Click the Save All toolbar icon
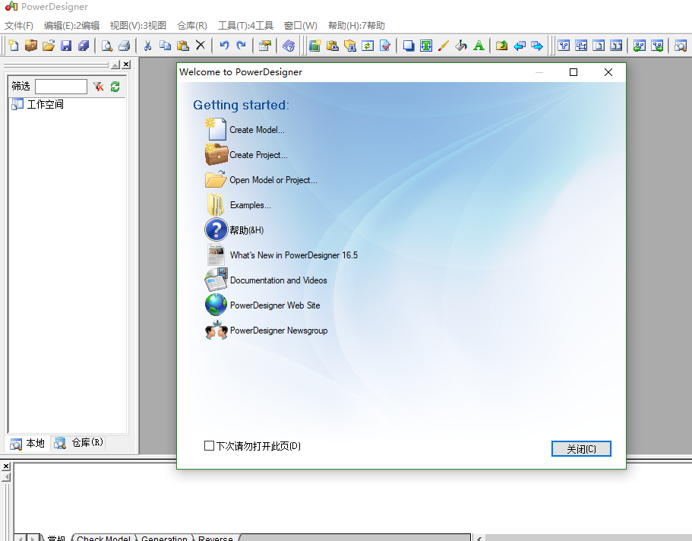Image resolution: width=692 pixels, height=541 pixels. (x=84, y=46)
